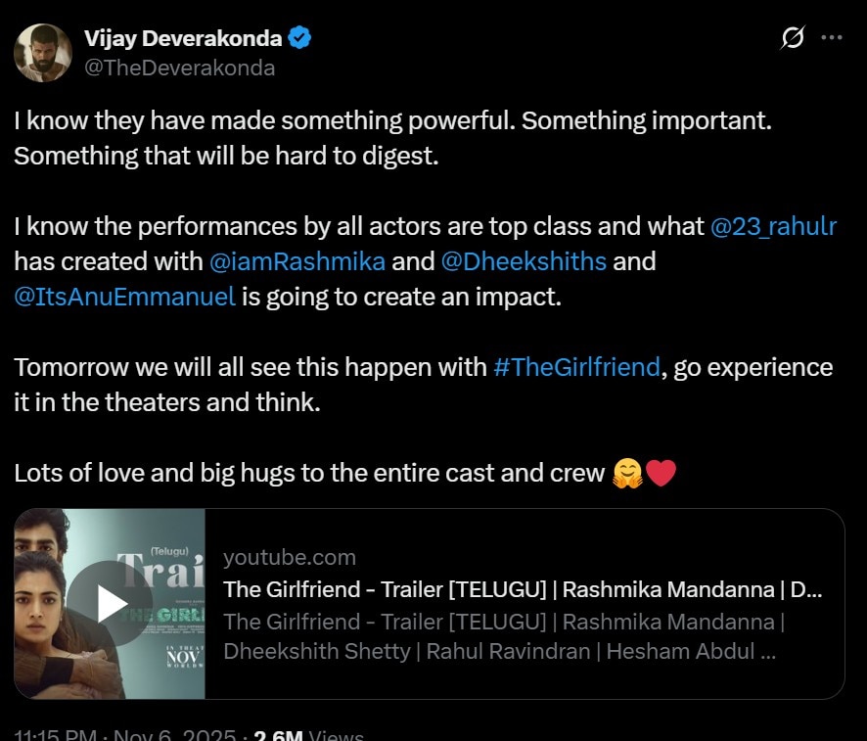This screenshot has height=741, width=867.
Task: Click the @TheDeverakonda handle
Action: pos(180,68)
